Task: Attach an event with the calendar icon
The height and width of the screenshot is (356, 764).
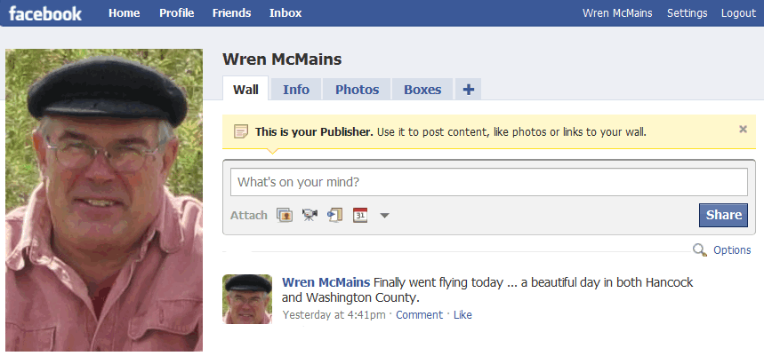Action: (360, 215)
